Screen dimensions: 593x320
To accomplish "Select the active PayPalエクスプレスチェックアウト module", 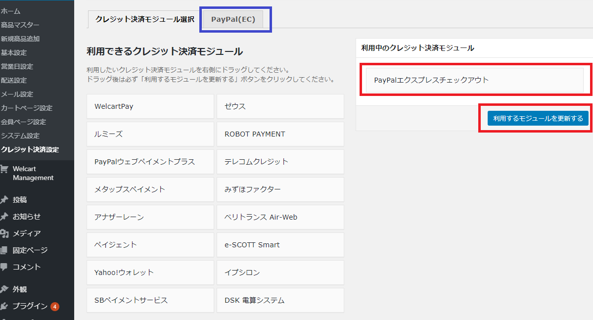I will [x=475, y=80].
